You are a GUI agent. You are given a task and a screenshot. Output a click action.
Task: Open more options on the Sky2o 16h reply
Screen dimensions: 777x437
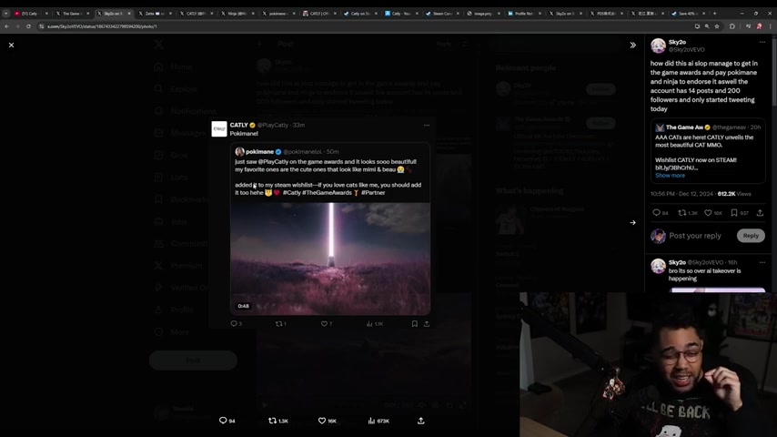pos(762,262)
